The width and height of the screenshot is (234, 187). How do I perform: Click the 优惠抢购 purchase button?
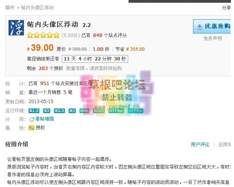point(212,26)
